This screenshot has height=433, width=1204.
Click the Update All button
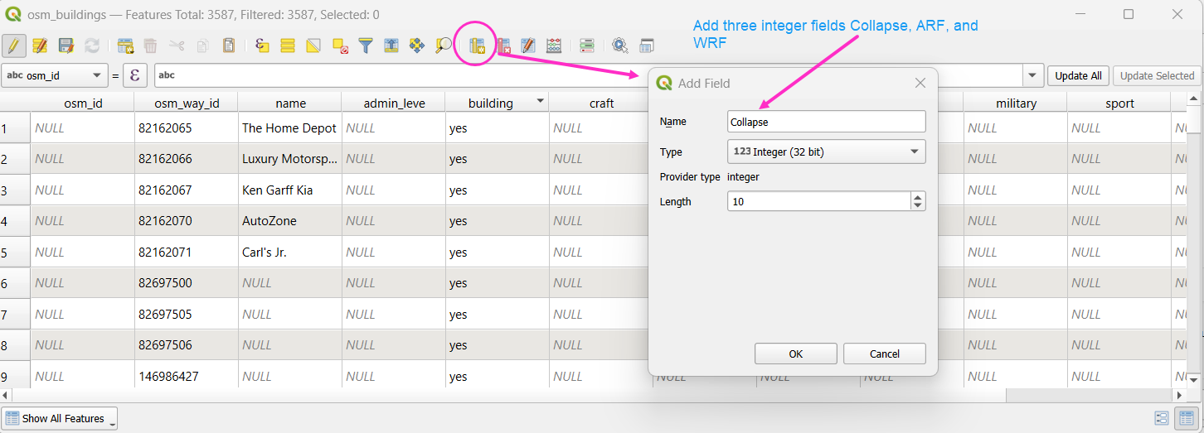(x=1078, y=75)
